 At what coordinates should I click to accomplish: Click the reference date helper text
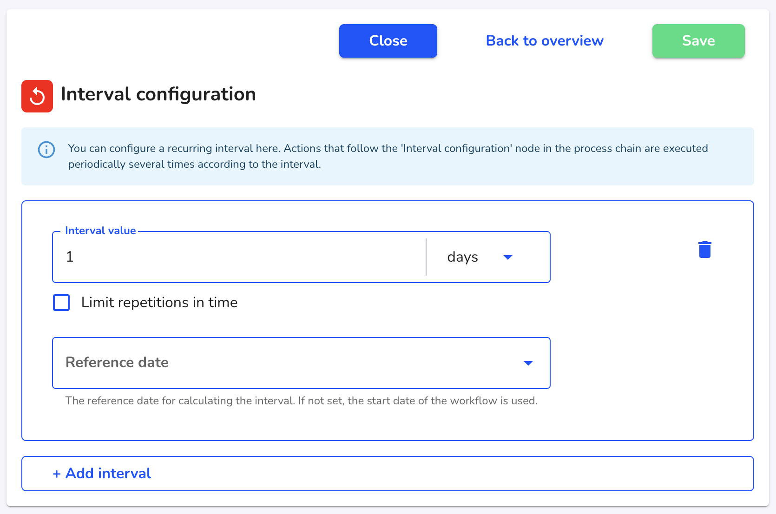point(301,401)
